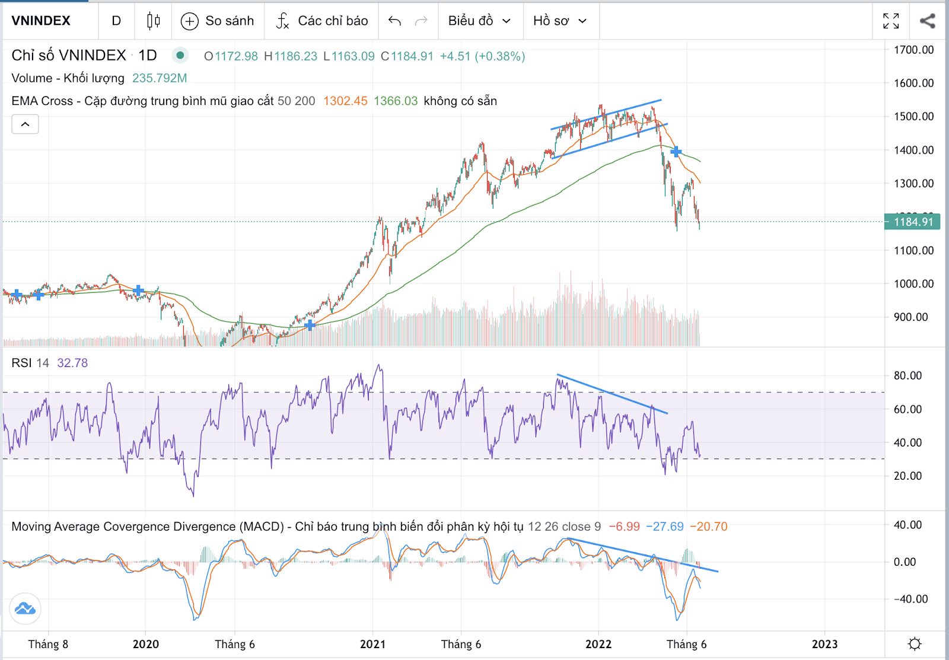Image resolution: width=949 pixels, height=660 pixels.
Task: Enter fullscreen chart mode
Action: point(891,21)
